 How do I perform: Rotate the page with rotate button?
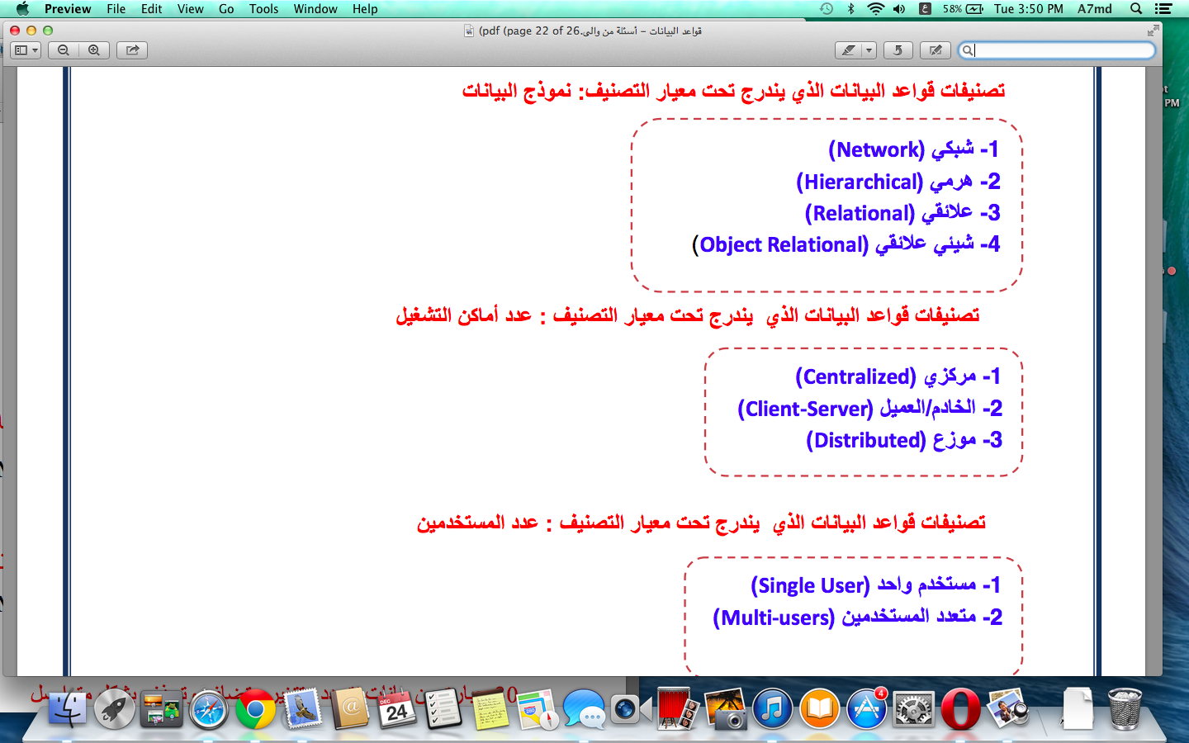(x=898, y=50)
